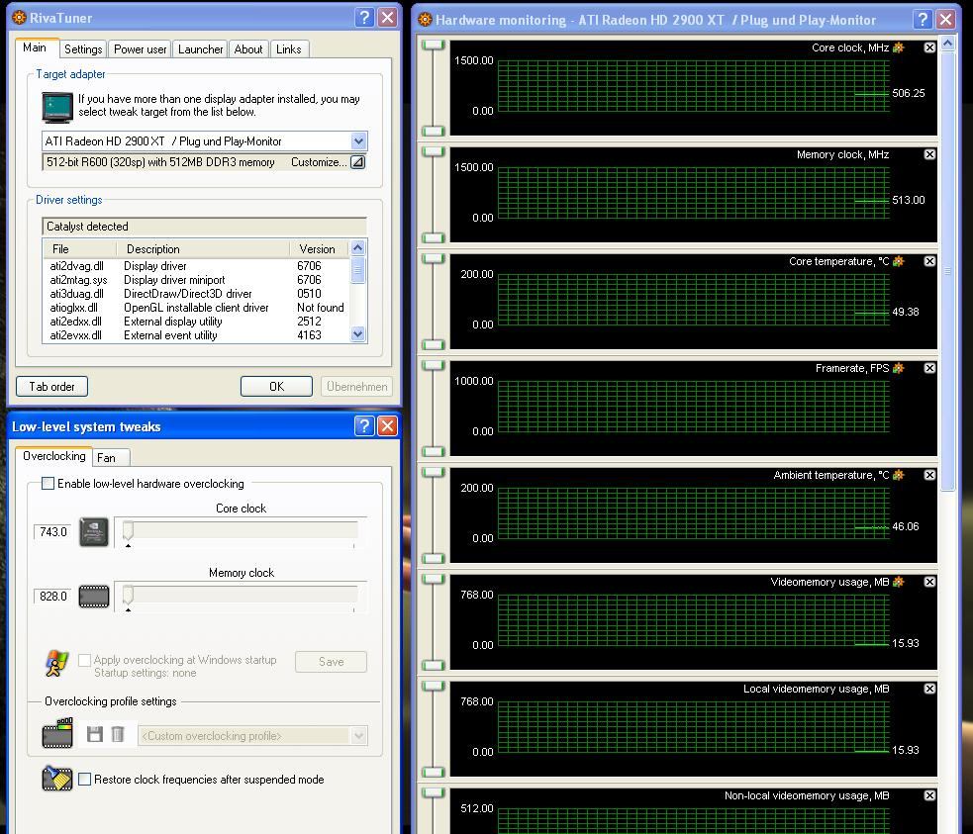Click upper range handle beside Core clock graph
This screenshot has width=973, height=834.
point(434,46)
